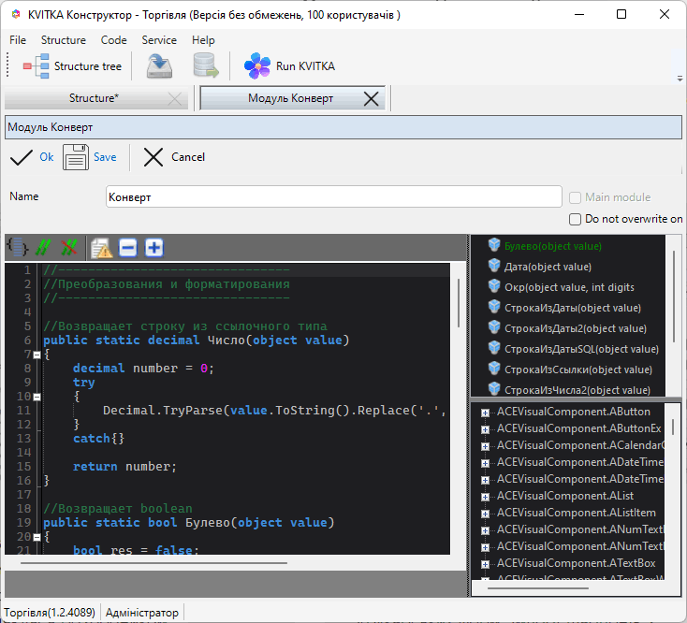Click the Name input field containing Конверт

click(334, 197)
